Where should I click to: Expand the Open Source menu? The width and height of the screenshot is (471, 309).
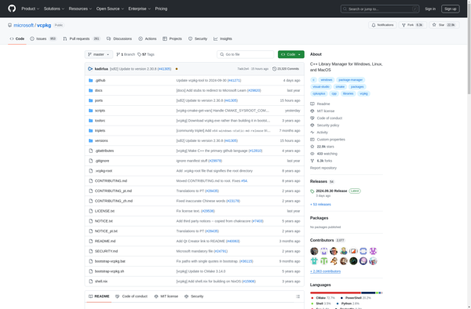110,9
